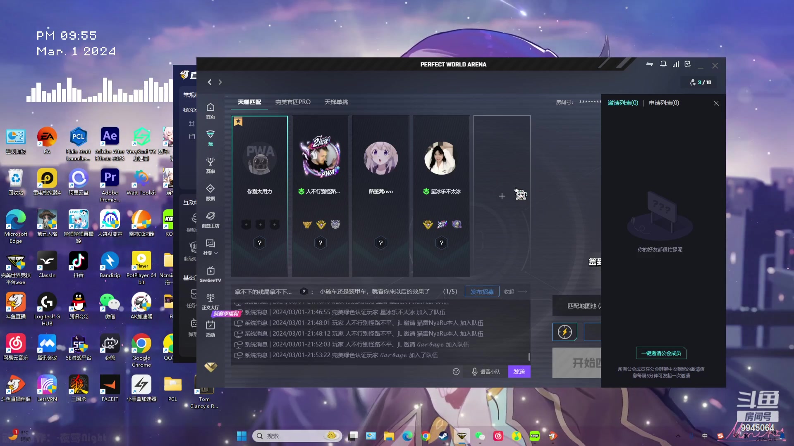Toggle 语音小队 voice squad microphone
The width and height of the screenshot is (794, 446).
(x=486, y=372)
